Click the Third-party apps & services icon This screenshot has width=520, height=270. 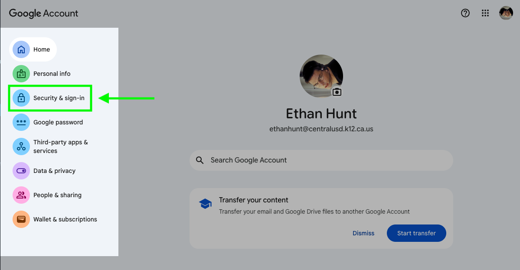21,146
